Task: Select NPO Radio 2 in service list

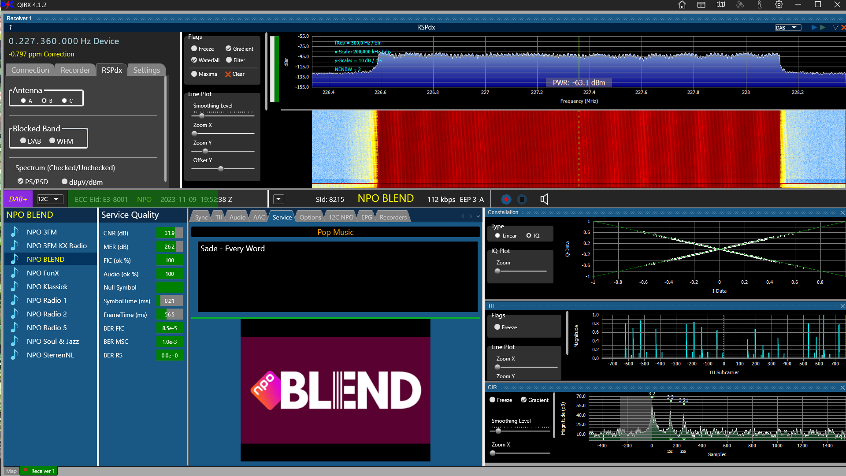Action: point(47,314)
